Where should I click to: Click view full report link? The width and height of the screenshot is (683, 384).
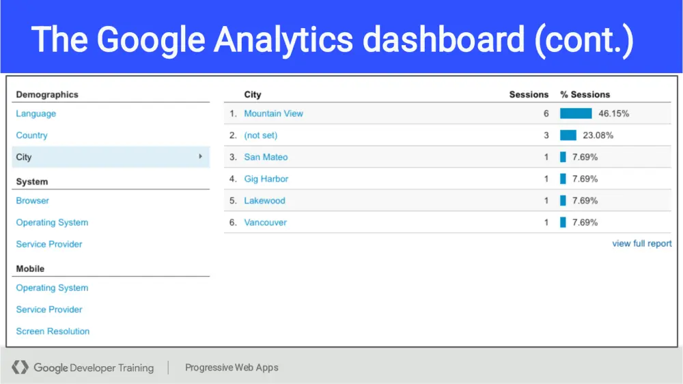pyautogui.click(x=641, y=244)
